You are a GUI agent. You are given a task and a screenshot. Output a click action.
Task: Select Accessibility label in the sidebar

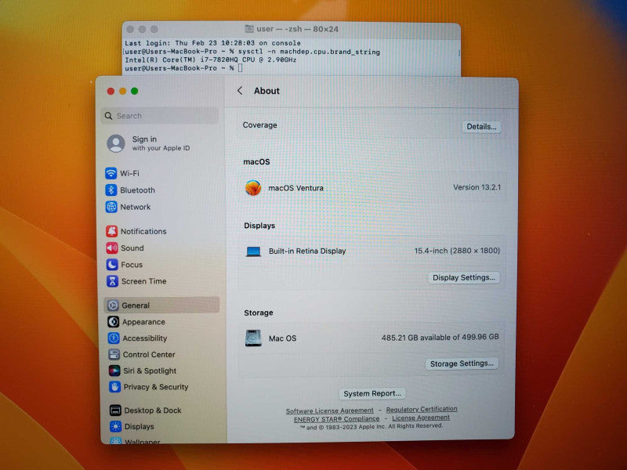pos(145,338)
